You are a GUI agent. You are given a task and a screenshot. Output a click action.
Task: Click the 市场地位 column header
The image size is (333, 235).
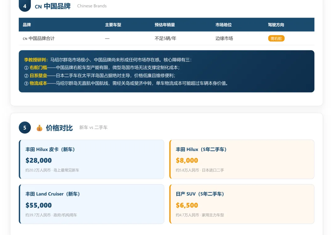point(224,25)
